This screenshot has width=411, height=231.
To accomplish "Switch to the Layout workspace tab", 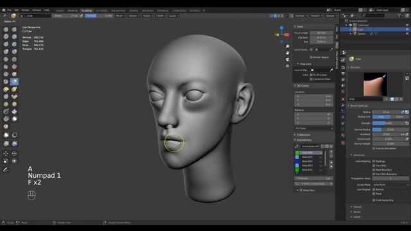I will pyautogui.click(x=60, y=11).
